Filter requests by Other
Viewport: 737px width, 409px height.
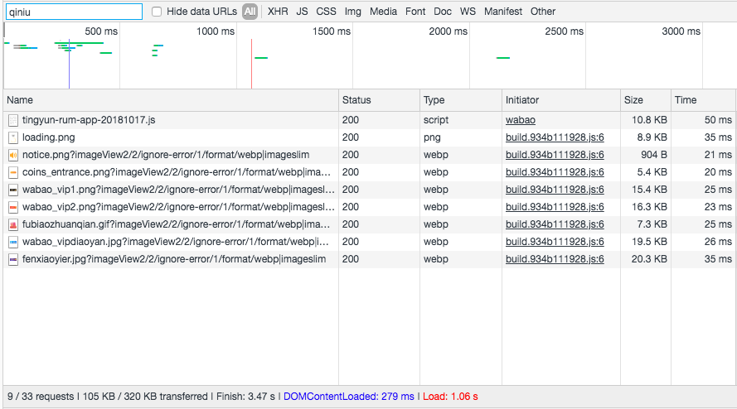pyautogui.click(x=543, y=12)
